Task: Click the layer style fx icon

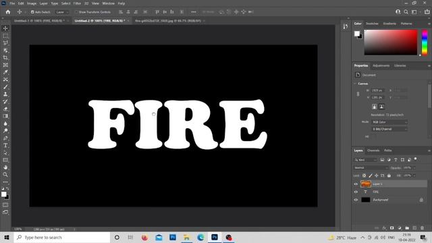Action: click(x=384, y=228)
